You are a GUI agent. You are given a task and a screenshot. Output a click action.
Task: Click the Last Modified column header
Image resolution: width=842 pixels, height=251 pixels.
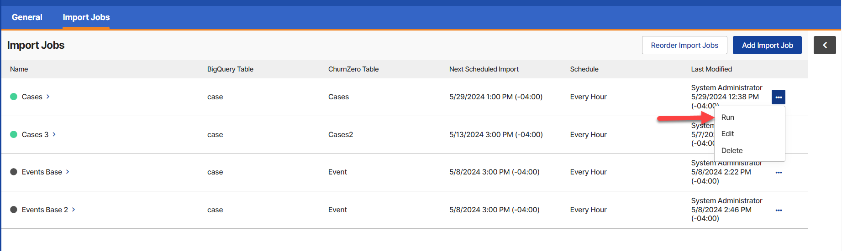click(711, 69)
